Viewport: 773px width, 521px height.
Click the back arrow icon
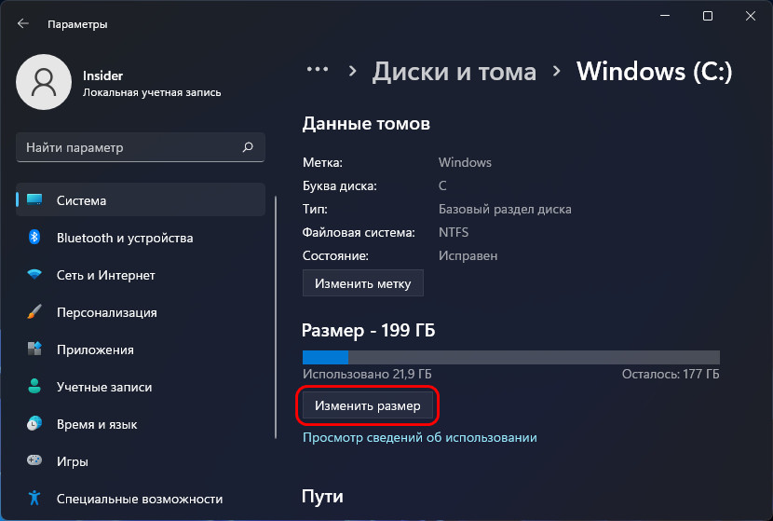(22, 23)
